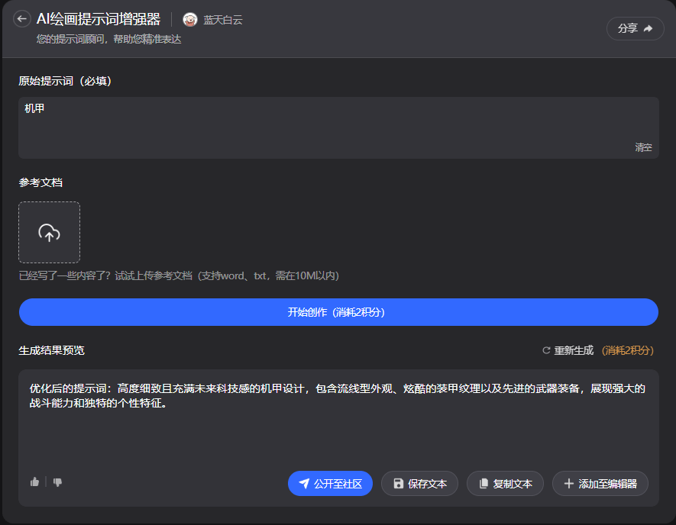Click the 生成结果预览 heading
676x525 pixels.
[x=51, y=350]
